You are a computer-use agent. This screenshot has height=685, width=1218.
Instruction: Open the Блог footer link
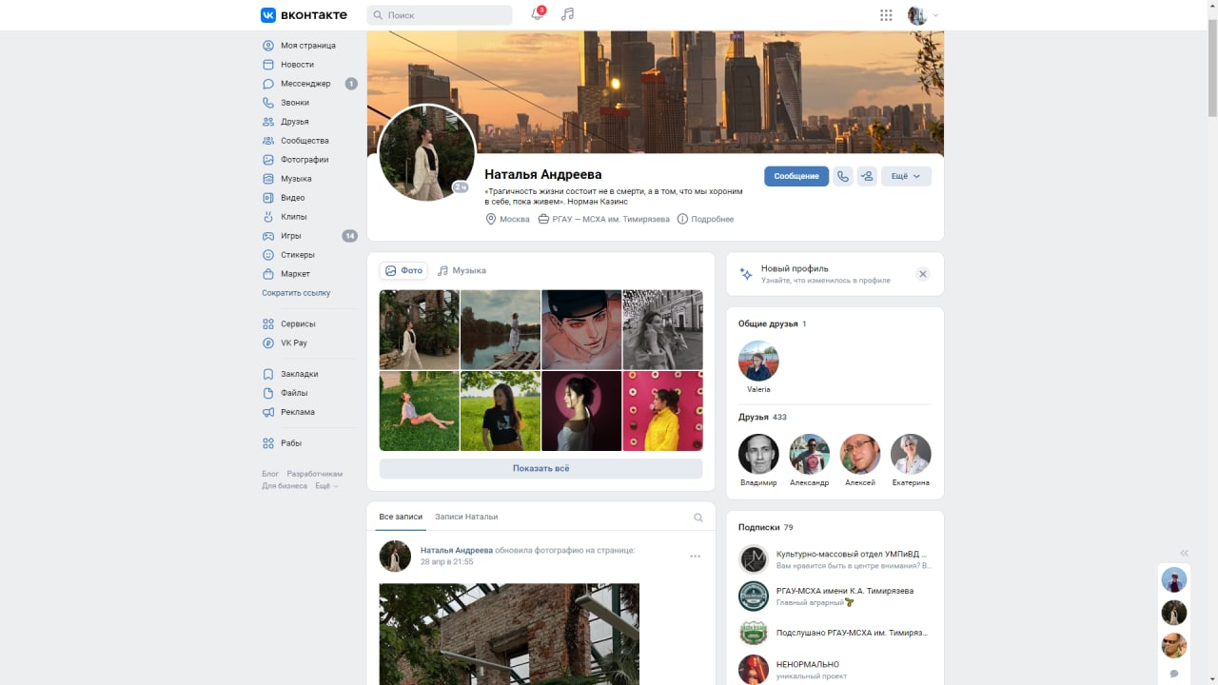pos(270,474)
